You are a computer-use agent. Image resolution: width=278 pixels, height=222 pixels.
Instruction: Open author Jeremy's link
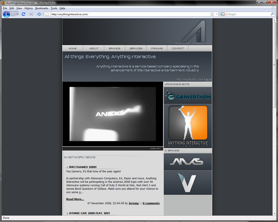(133, 203)
